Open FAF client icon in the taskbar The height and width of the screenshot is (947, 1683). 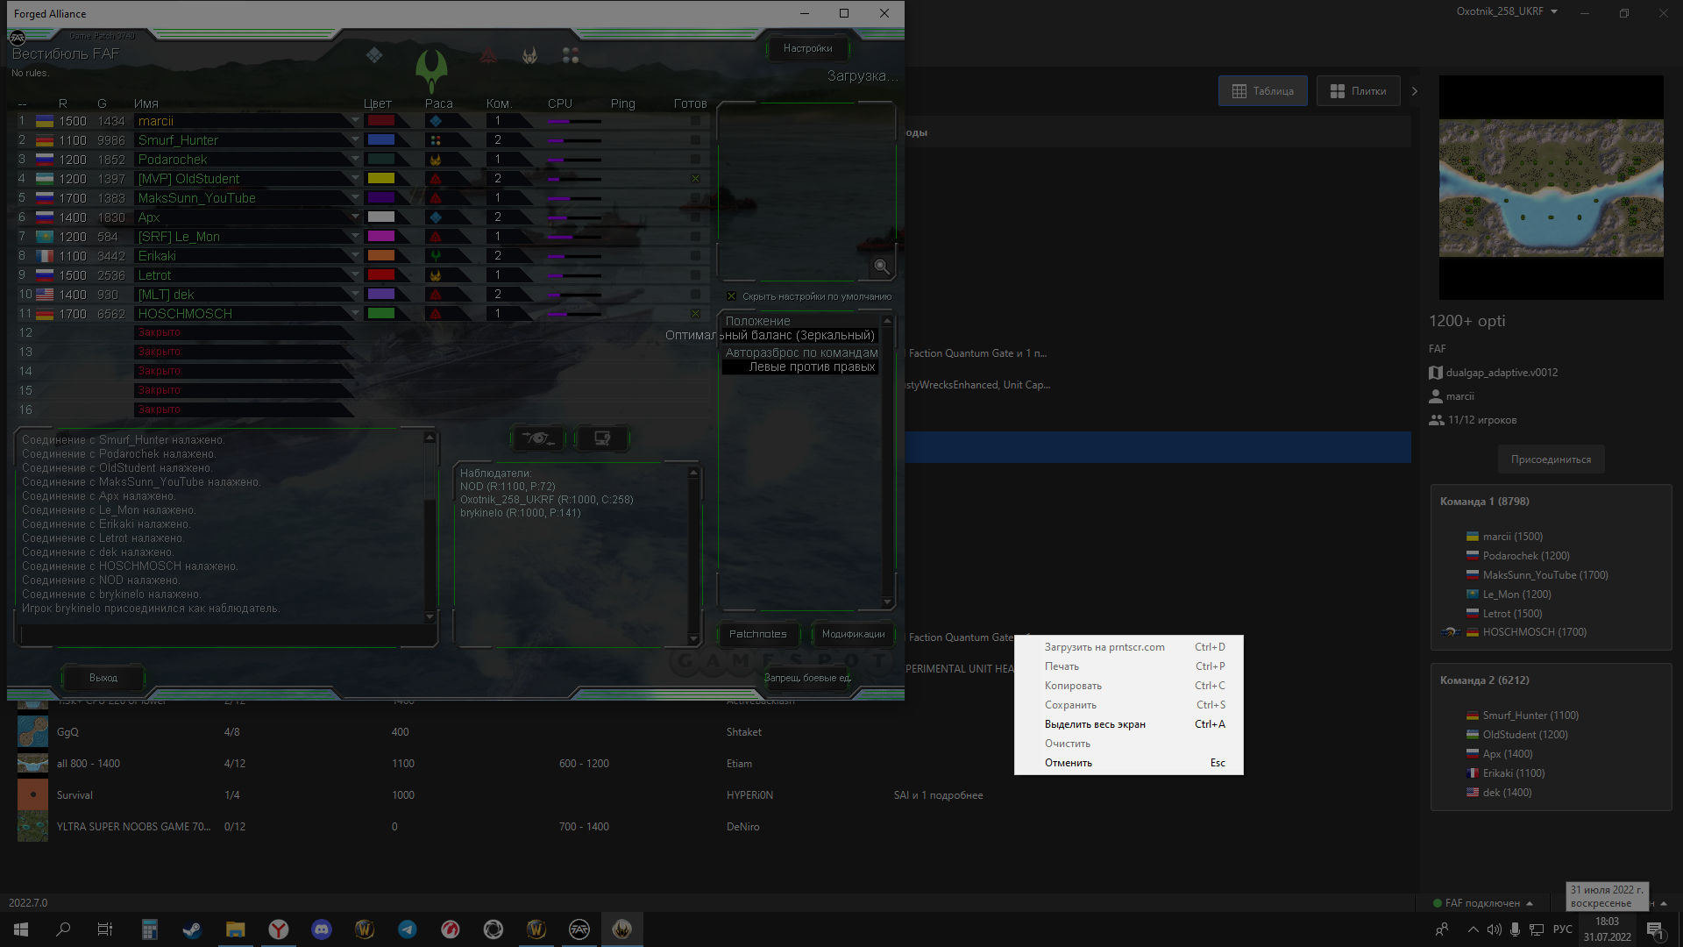point(579,929)
